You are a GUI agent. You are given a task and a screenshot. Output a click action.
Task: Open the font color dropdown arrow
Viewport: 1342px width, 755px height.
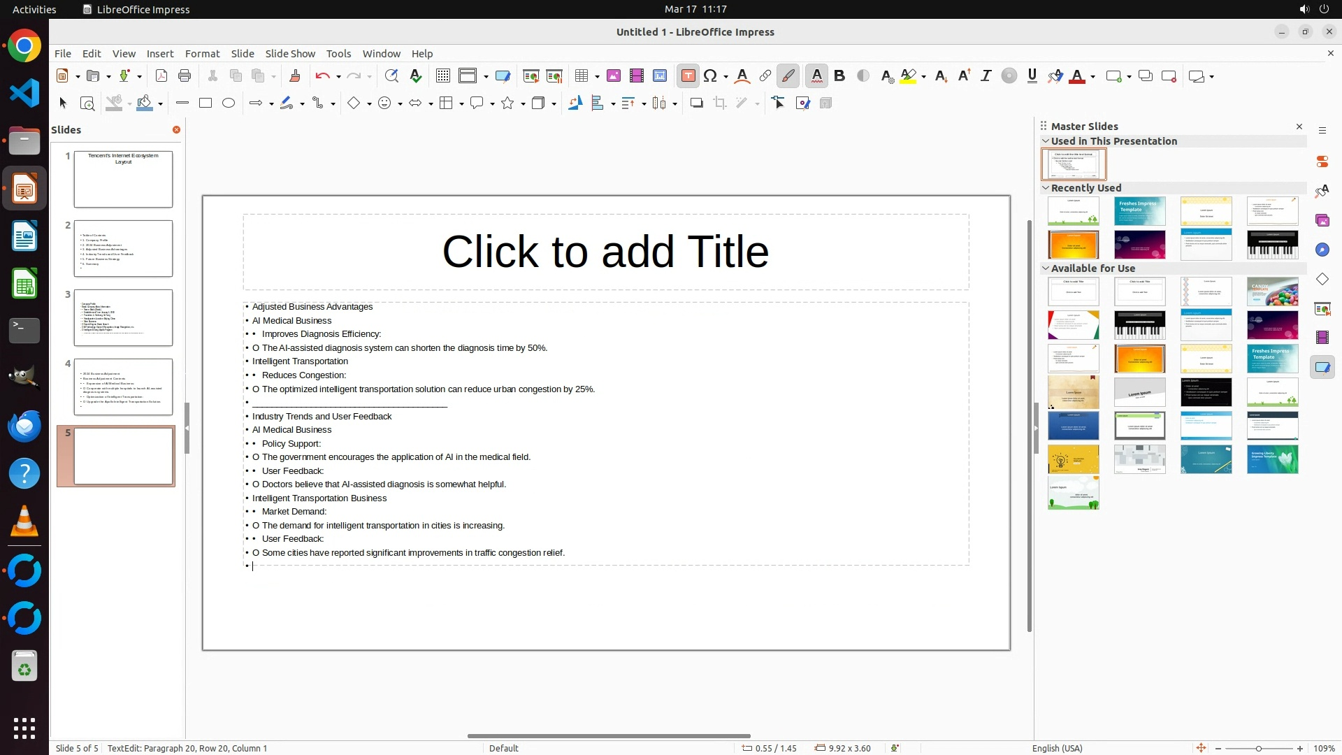1092,77
